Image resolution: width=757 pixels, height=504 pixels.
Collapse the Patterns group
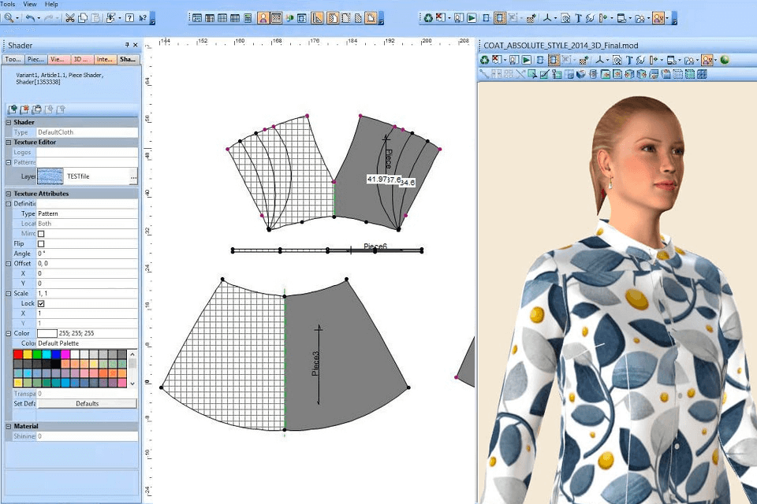coord(9,162)
